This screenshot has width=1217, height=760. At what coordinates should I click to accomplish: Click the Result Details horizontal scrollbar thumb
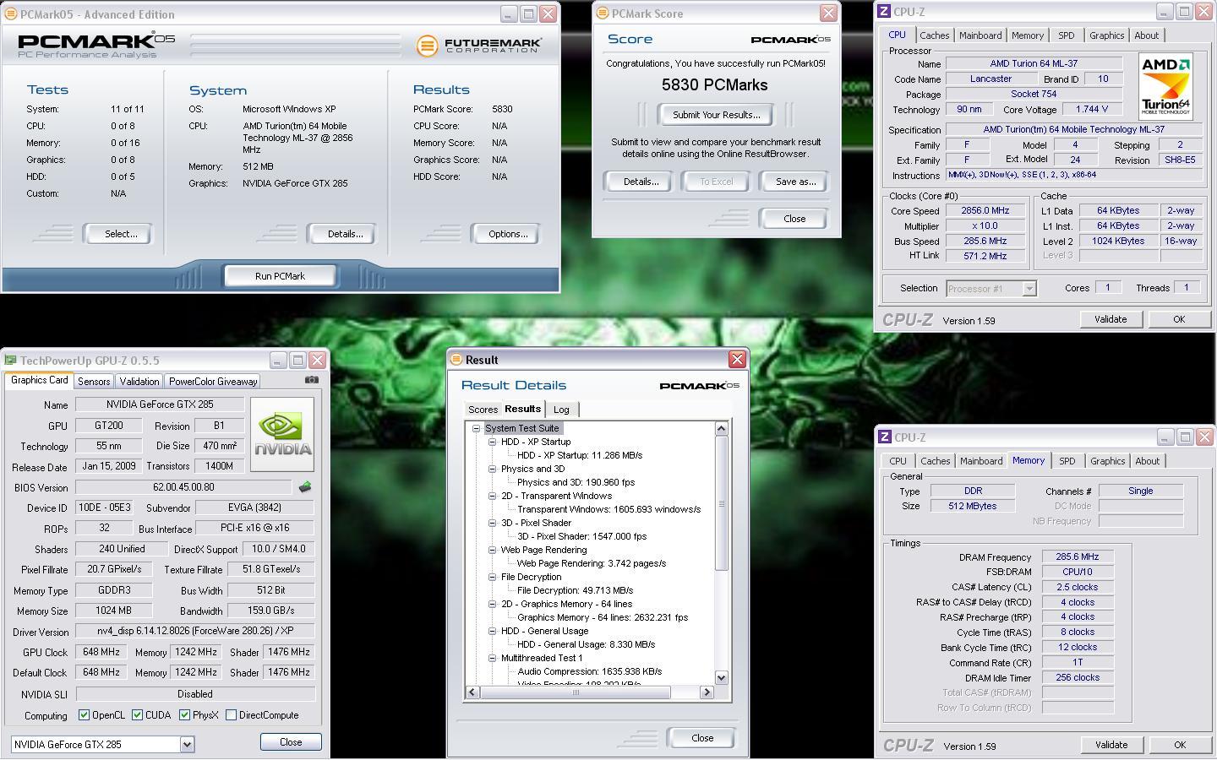coord(576,692)
